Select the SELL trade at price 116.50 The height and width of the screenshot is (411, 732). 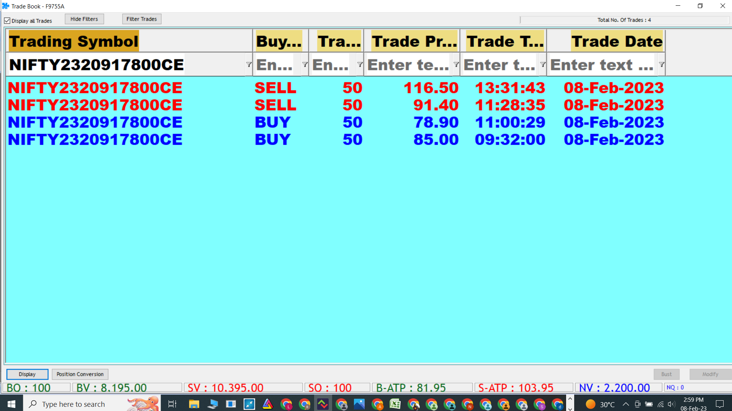tap(336, 88)
